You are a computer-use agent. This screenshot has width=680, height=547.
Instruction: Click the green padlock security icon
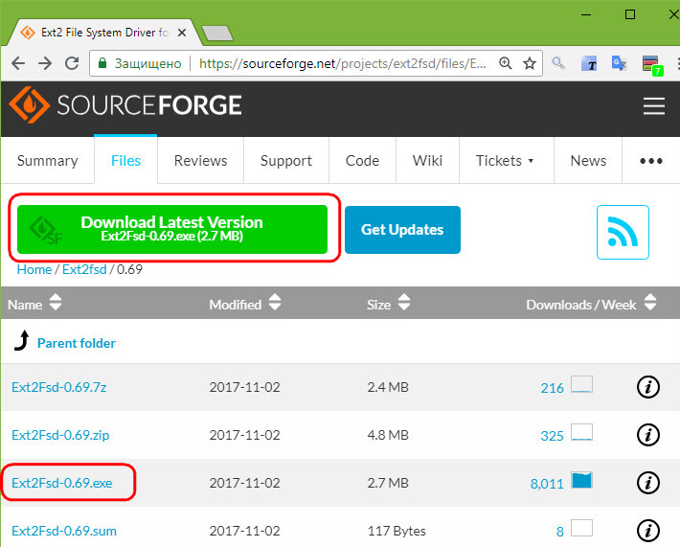102,63
